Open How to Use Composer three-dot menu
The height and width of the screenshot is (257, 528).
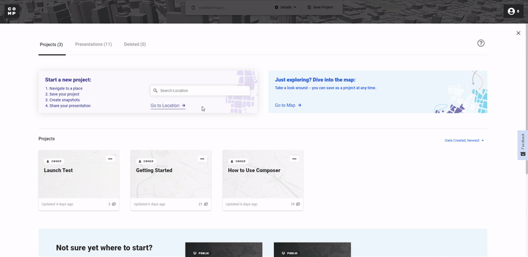(x=294, y=159)
